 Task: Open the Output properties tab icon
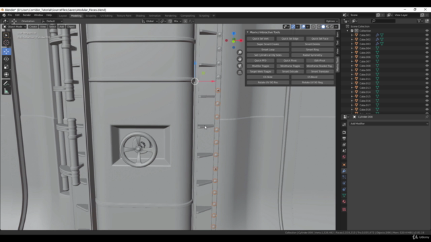coord(344,138)
